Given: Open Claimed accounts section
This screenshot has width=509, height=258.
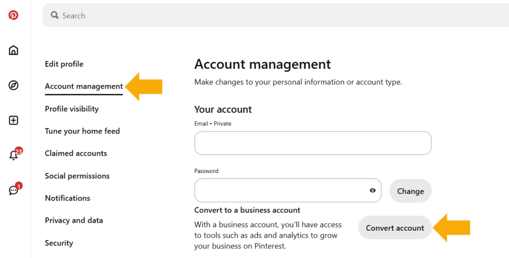Looking at the screenshot, I should click(76, 153).
